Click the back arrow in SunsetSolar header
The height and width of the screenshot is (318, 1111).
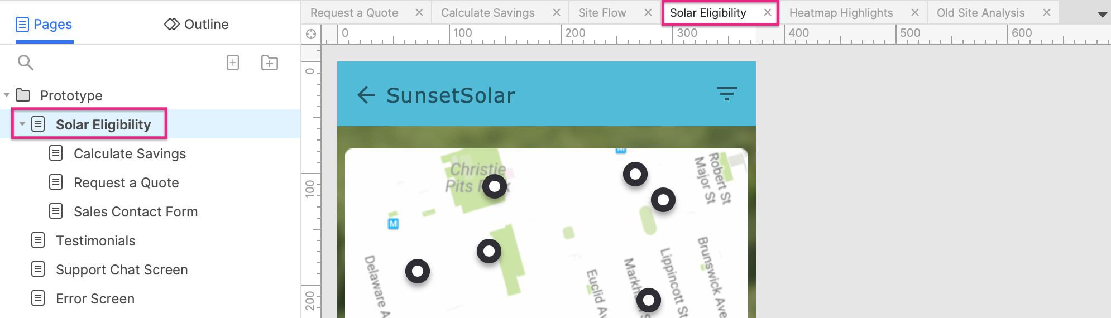pyautogui.click(x=366, y=95)
